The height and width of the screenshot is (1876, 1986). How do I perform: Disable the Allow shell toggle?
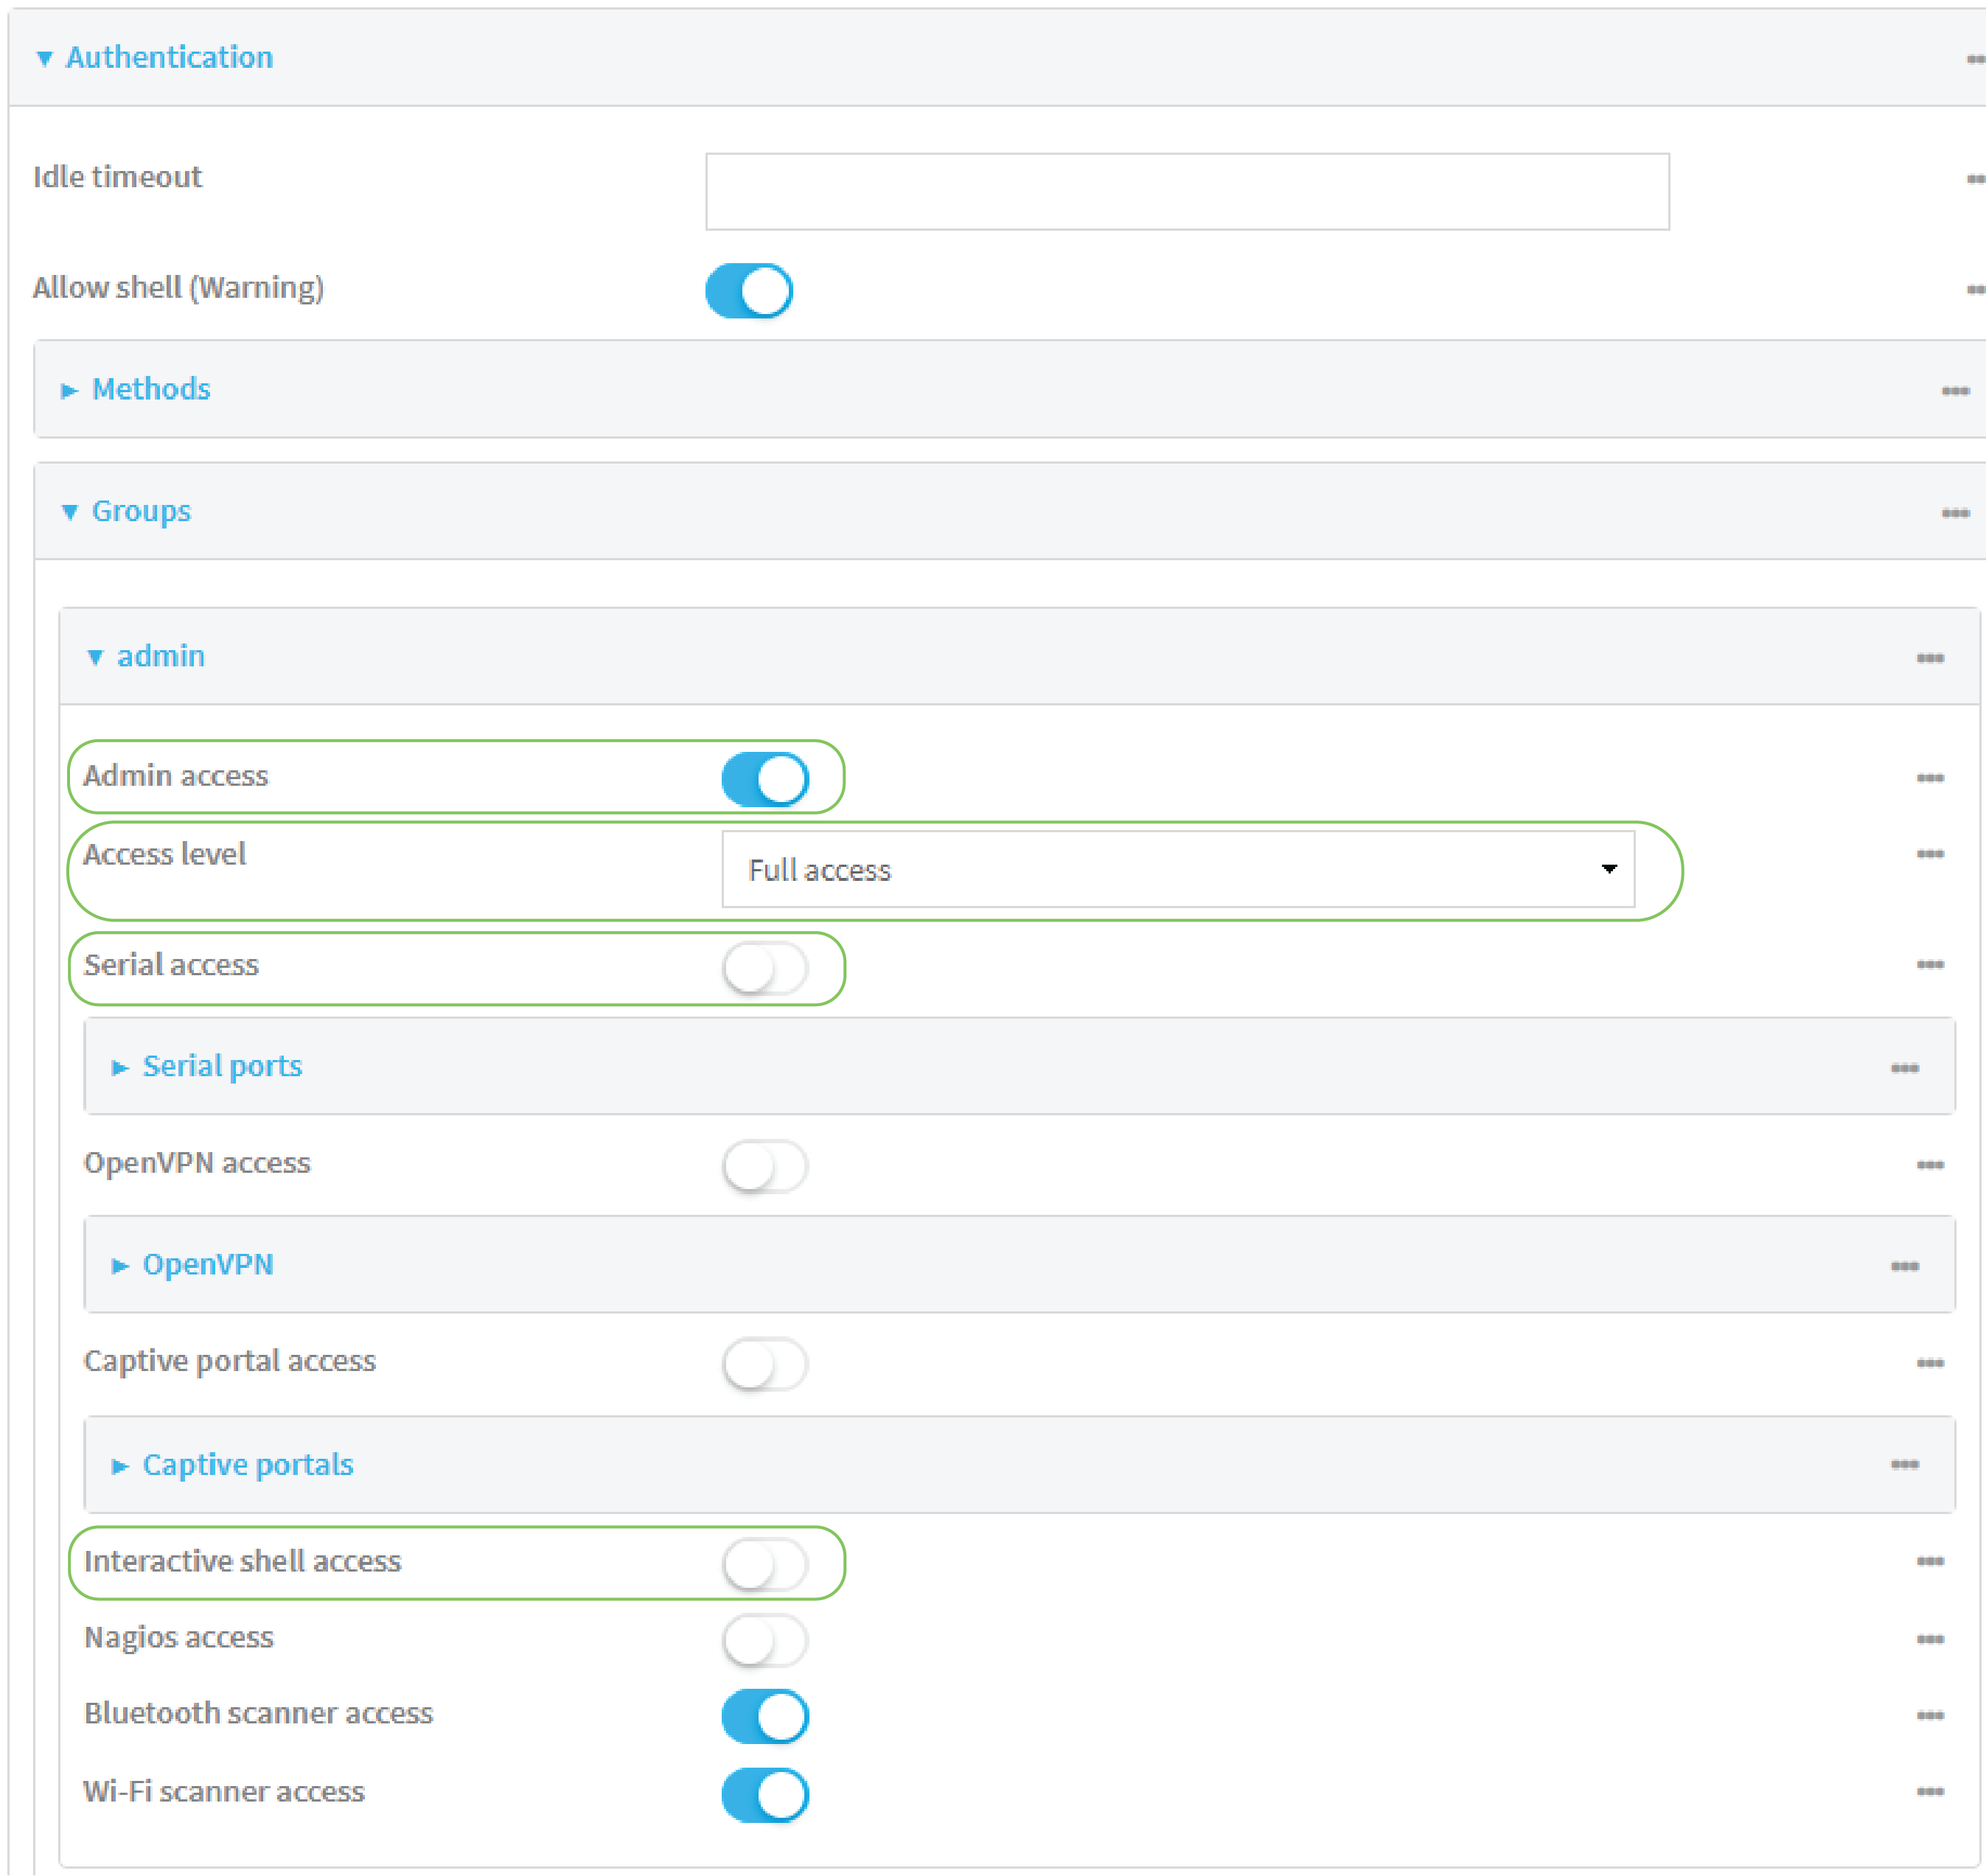coord(748,290)
